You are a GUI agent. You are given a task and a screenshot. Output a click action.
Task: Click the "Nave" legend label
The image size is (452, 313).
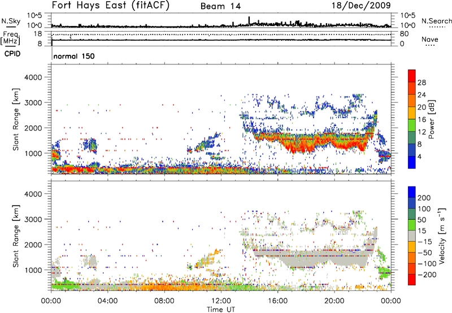pos(430,40)
